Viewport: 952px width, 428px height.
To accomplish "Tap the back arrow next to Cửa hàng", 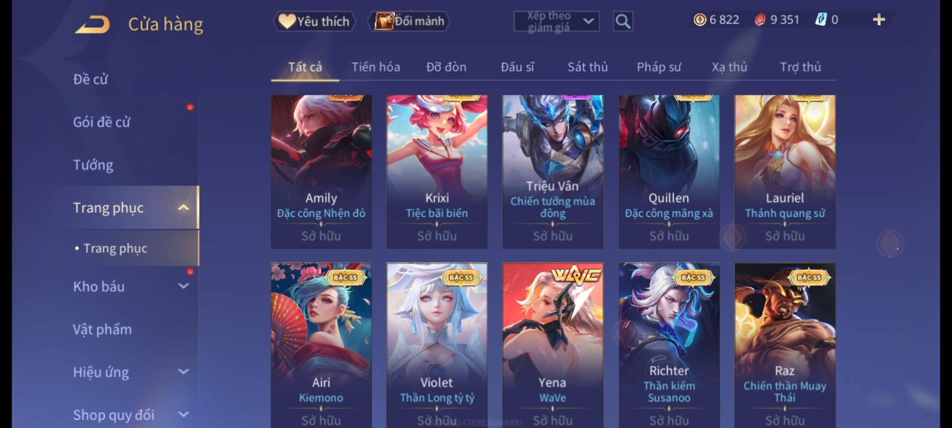I will tap(92, 25).
